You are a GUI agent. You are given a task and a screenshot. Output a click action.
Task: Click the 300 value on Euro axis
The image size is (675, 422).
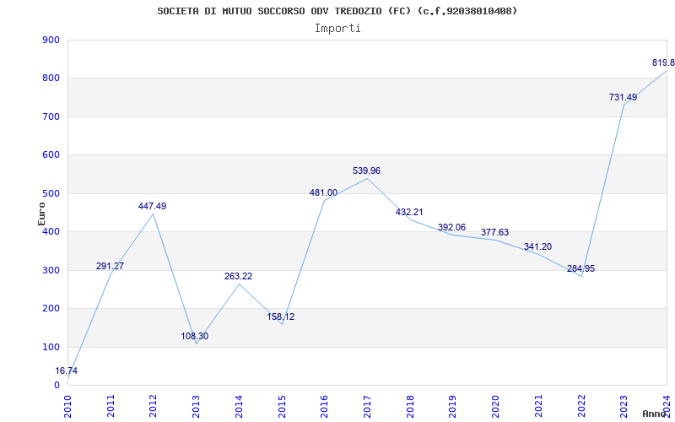coord(51,270)
